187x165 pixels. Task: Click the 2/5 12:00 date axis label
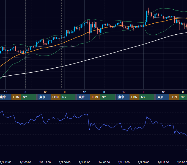coord(163,162)
